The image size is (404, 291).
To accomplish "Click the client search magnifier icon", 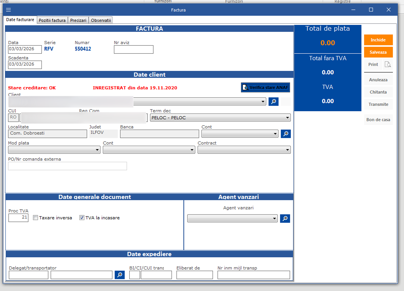I will [273, 102].
